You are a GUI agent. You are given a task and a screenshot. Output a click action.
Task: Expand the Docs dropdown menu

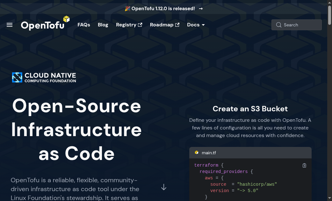tap(196, 25)
